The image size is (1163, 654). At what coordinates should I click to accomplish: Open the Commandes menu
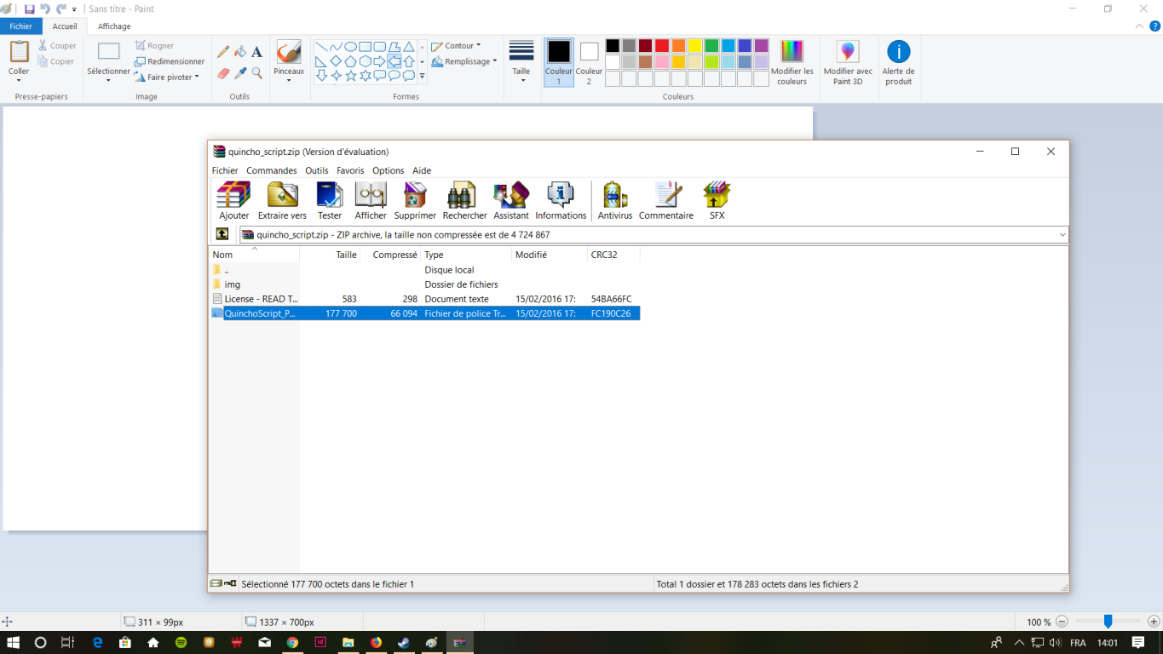point(272,170)
